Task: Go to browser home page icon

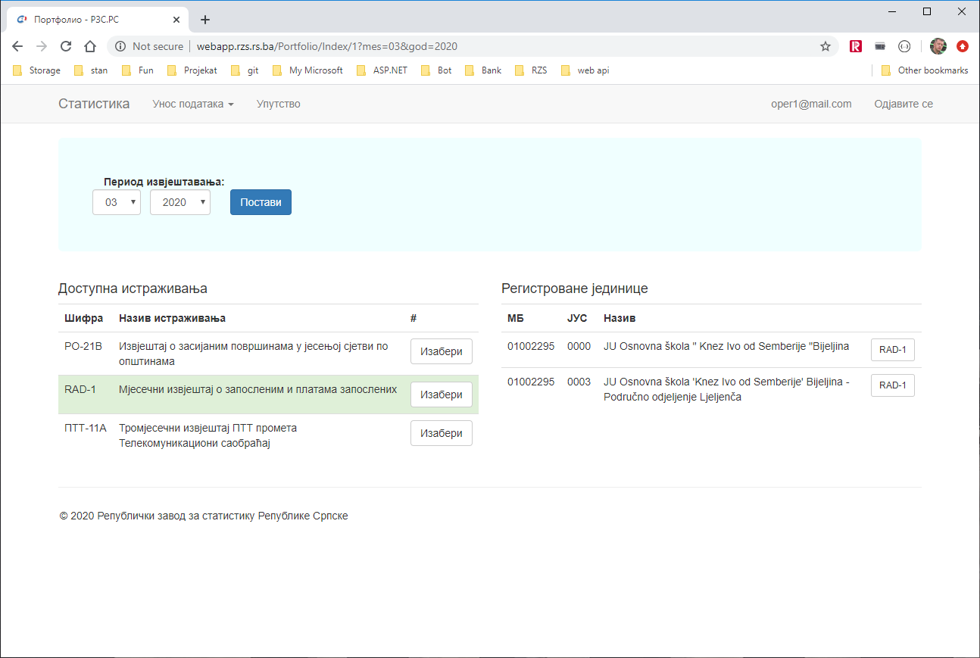Action: [x=90, y=46]
